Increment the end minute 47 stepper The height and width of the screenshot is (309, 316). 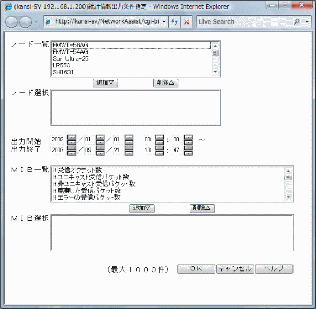point(189,148)
